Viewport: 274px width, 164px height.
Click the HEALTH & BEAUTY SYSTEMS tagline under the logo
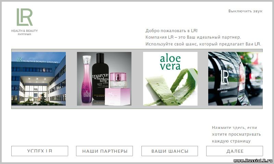click(x=24, y=32)
